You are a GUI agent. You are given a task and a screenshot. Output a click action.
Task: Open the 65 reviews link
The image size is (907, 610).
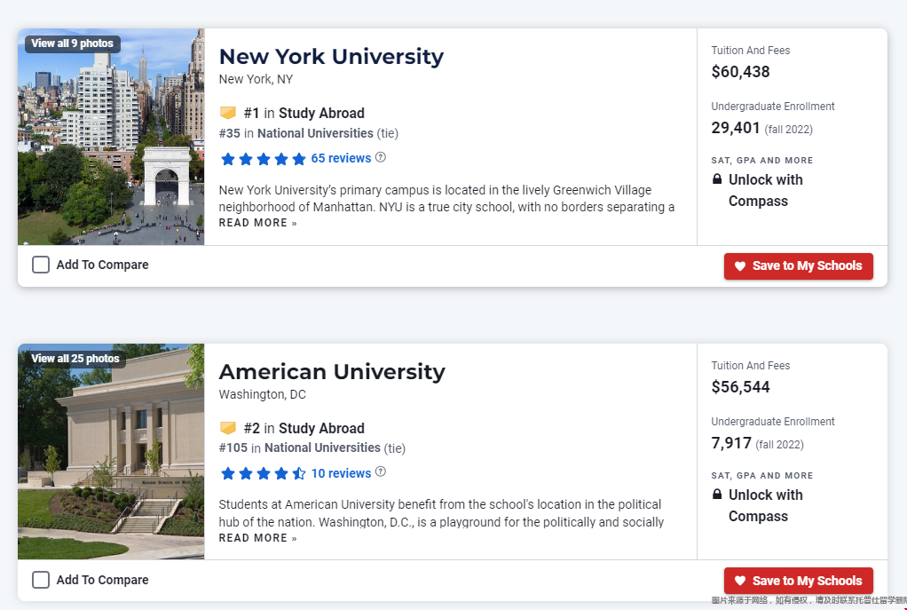[x=342, y=158]
